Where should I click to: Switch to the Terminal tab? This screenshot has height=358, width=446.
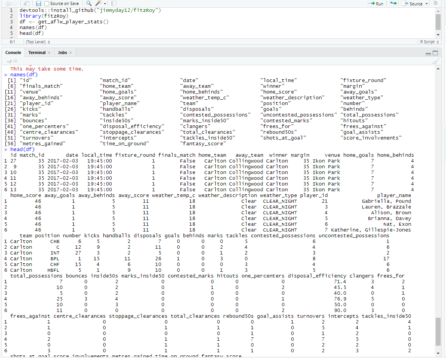coord(37,53)
